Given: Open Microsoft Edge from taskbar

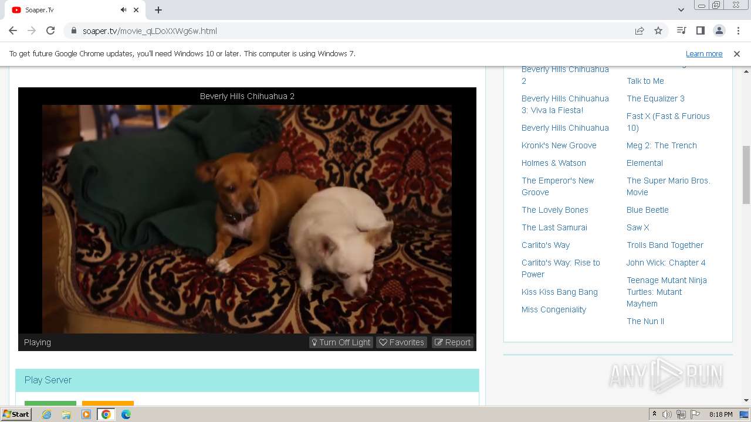Looking at the screenshot, I should click(126, 414).
